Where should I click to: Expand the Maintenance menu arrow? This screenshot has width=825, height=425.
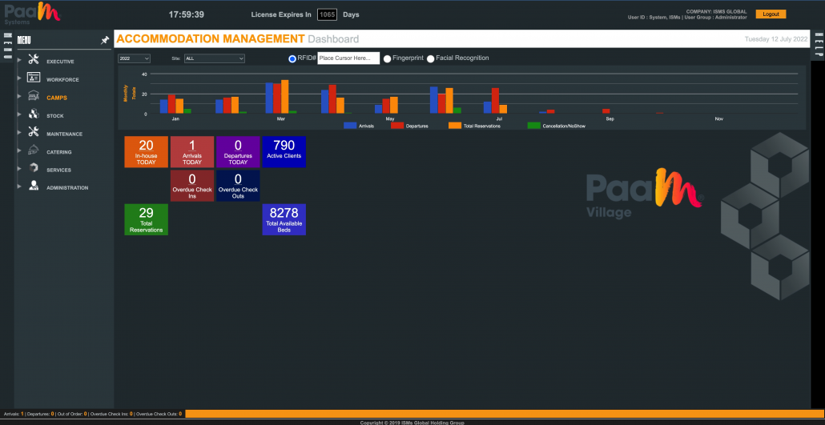[19, 132]
